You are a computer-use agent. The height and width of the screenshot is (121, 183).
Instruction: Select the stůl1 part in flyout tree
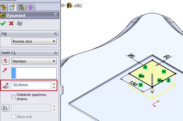pos(78,6)
